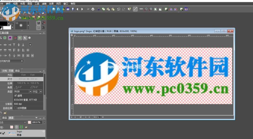
Task: Click the gear settings icon in tool settings
Action: (x=29, y=38)
